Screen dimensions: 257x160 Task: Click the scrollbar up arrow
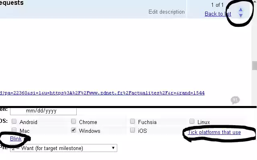pyautogui.click(x=254, y=2)
